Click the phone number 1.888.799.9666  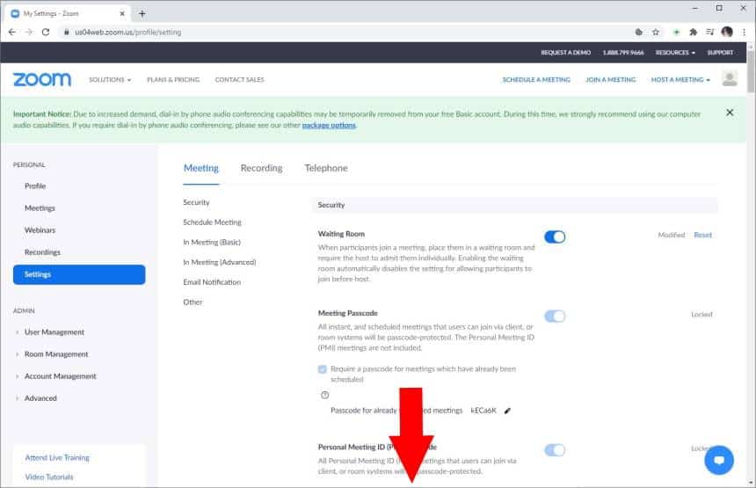pyautogui.click(x=623, y=53)
